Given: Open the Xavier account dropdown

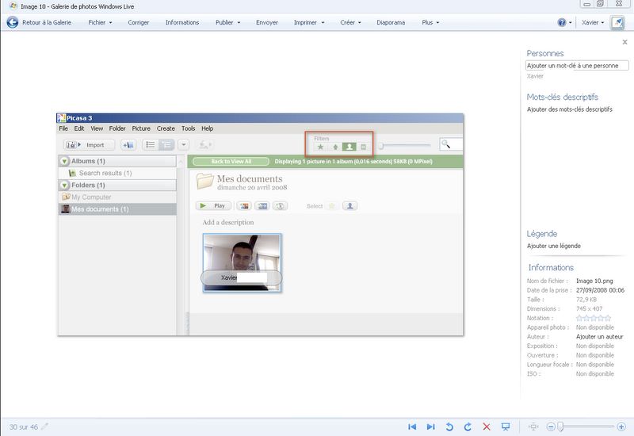Looking at the screenshot, I should tap(593, 23).
